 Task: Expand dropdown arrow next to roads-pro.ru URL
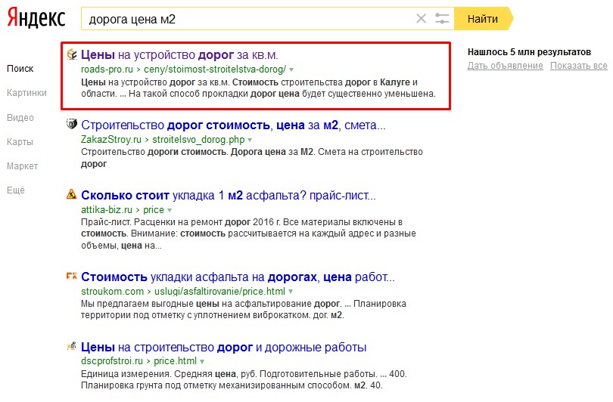(x=291, y=70)
